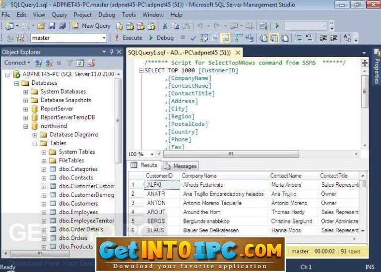The image size is (381, 272).
Task: Collapse the SELECT statement outline
Action: click(141, 71)
